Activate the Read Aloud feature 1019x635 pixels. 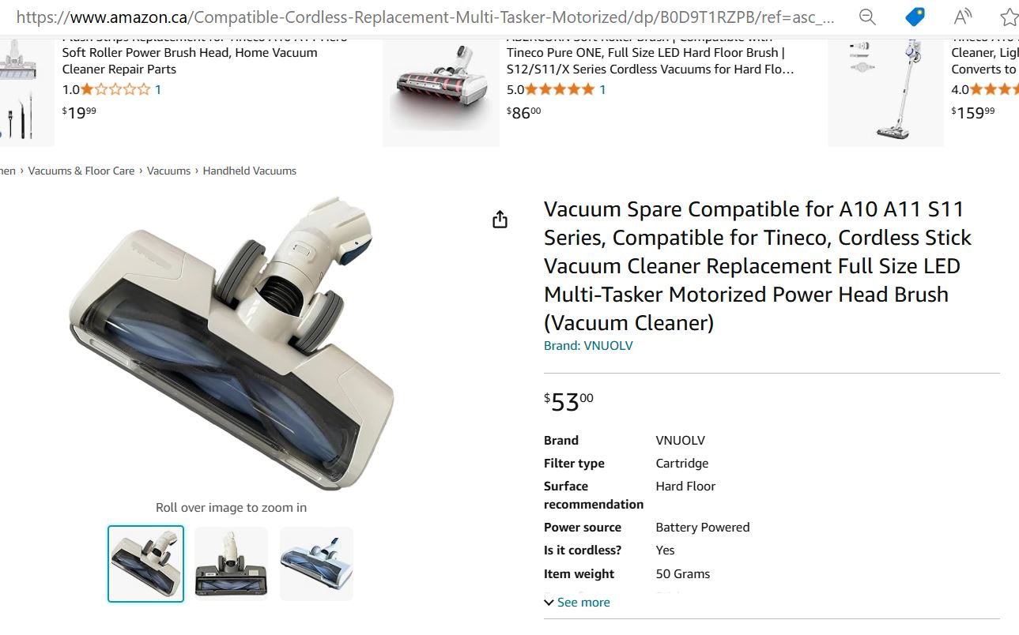coord(961,17)
